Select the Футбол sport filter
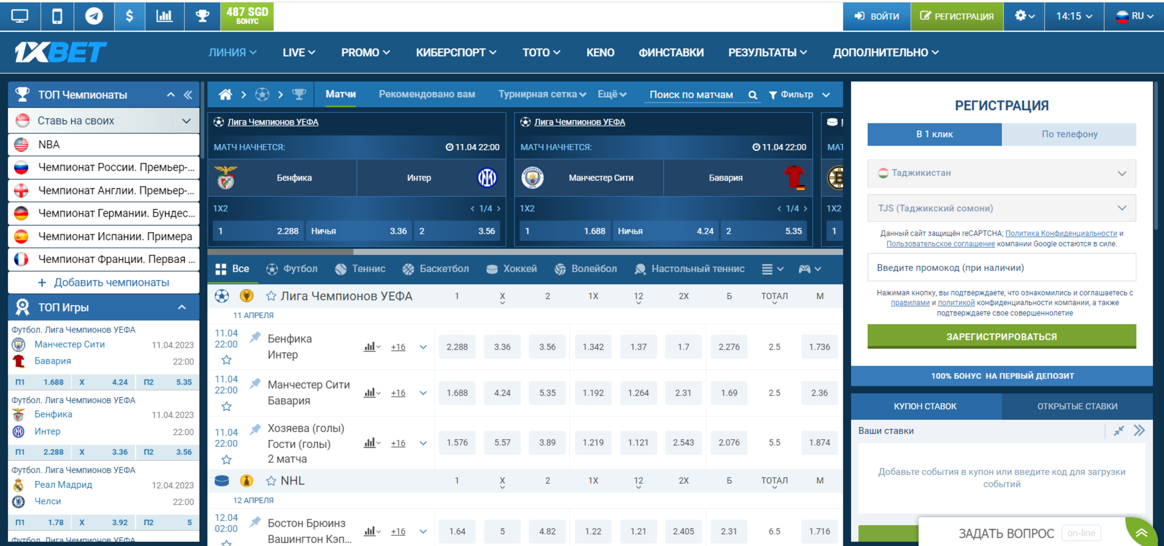The width and height of the screenshot is (1164, 546). (x=292, y=269)
